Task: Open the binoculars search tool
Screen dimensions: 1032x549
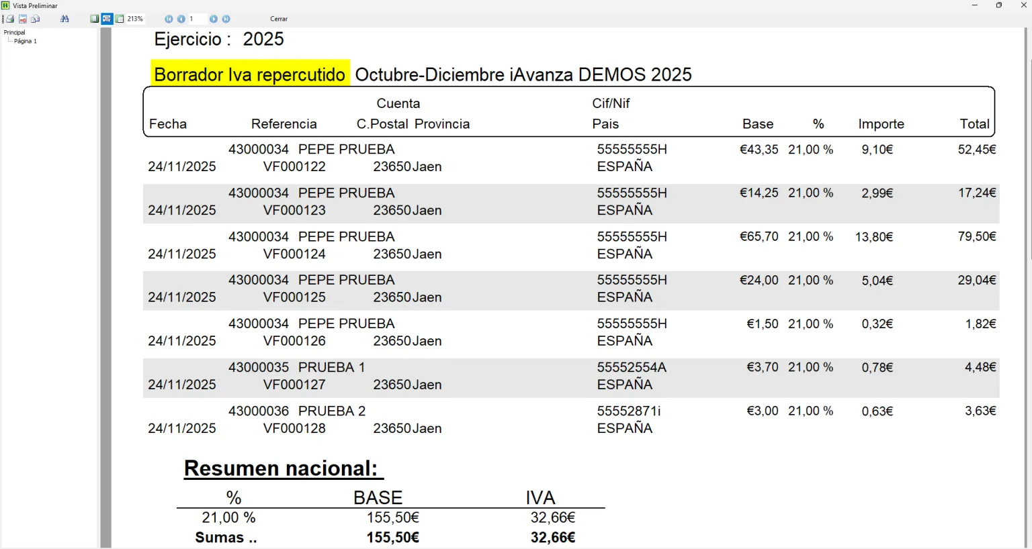Action: (x=64, y=19)
